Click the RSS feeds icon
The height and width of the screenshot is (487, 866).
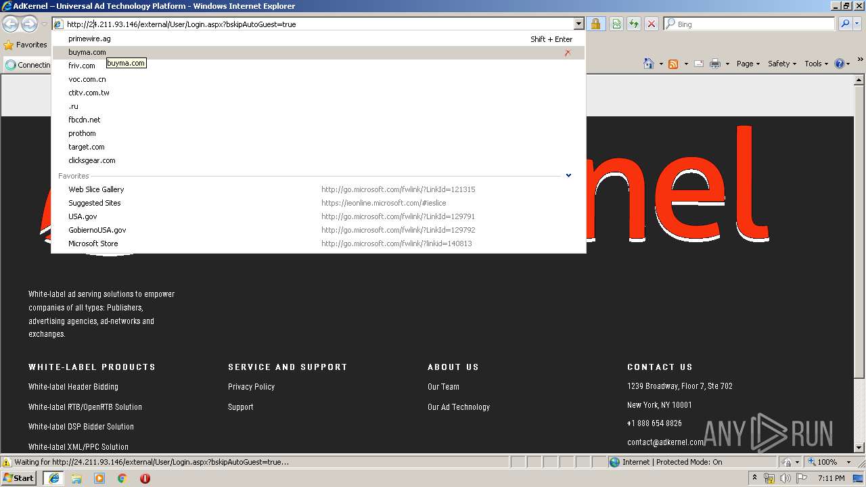click(673, 64)
